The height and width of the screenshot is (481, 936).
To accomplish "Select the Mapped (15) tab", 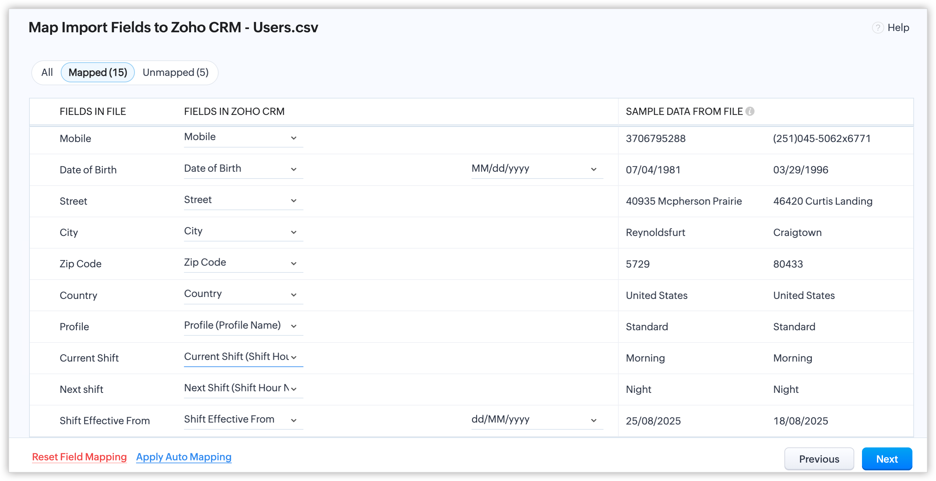I will tap(98, 72).
